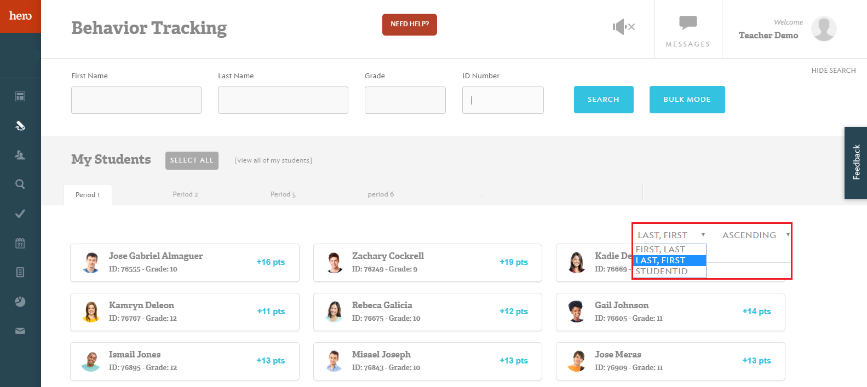Switch to period 6 tab

point(381,194)
